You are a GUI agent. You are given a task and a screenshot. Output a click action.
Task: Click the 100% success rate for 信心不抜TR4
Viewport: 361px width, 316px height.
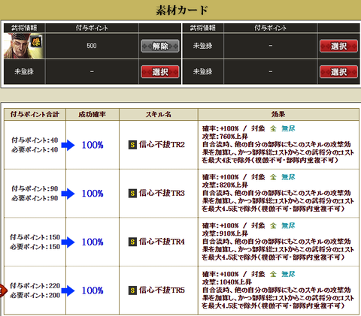(93, 242)
